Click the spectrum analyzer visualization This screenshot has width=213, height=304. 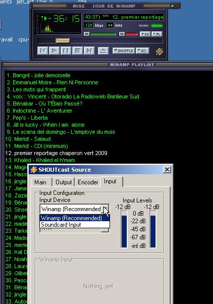coord(47,28)
